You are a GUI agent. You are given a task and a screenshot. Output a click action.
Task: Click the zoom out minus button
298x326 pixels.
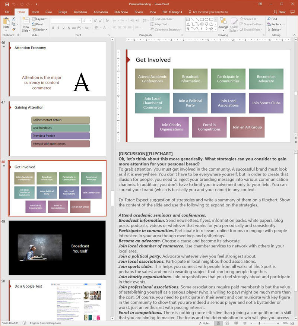tap(251, 323)
